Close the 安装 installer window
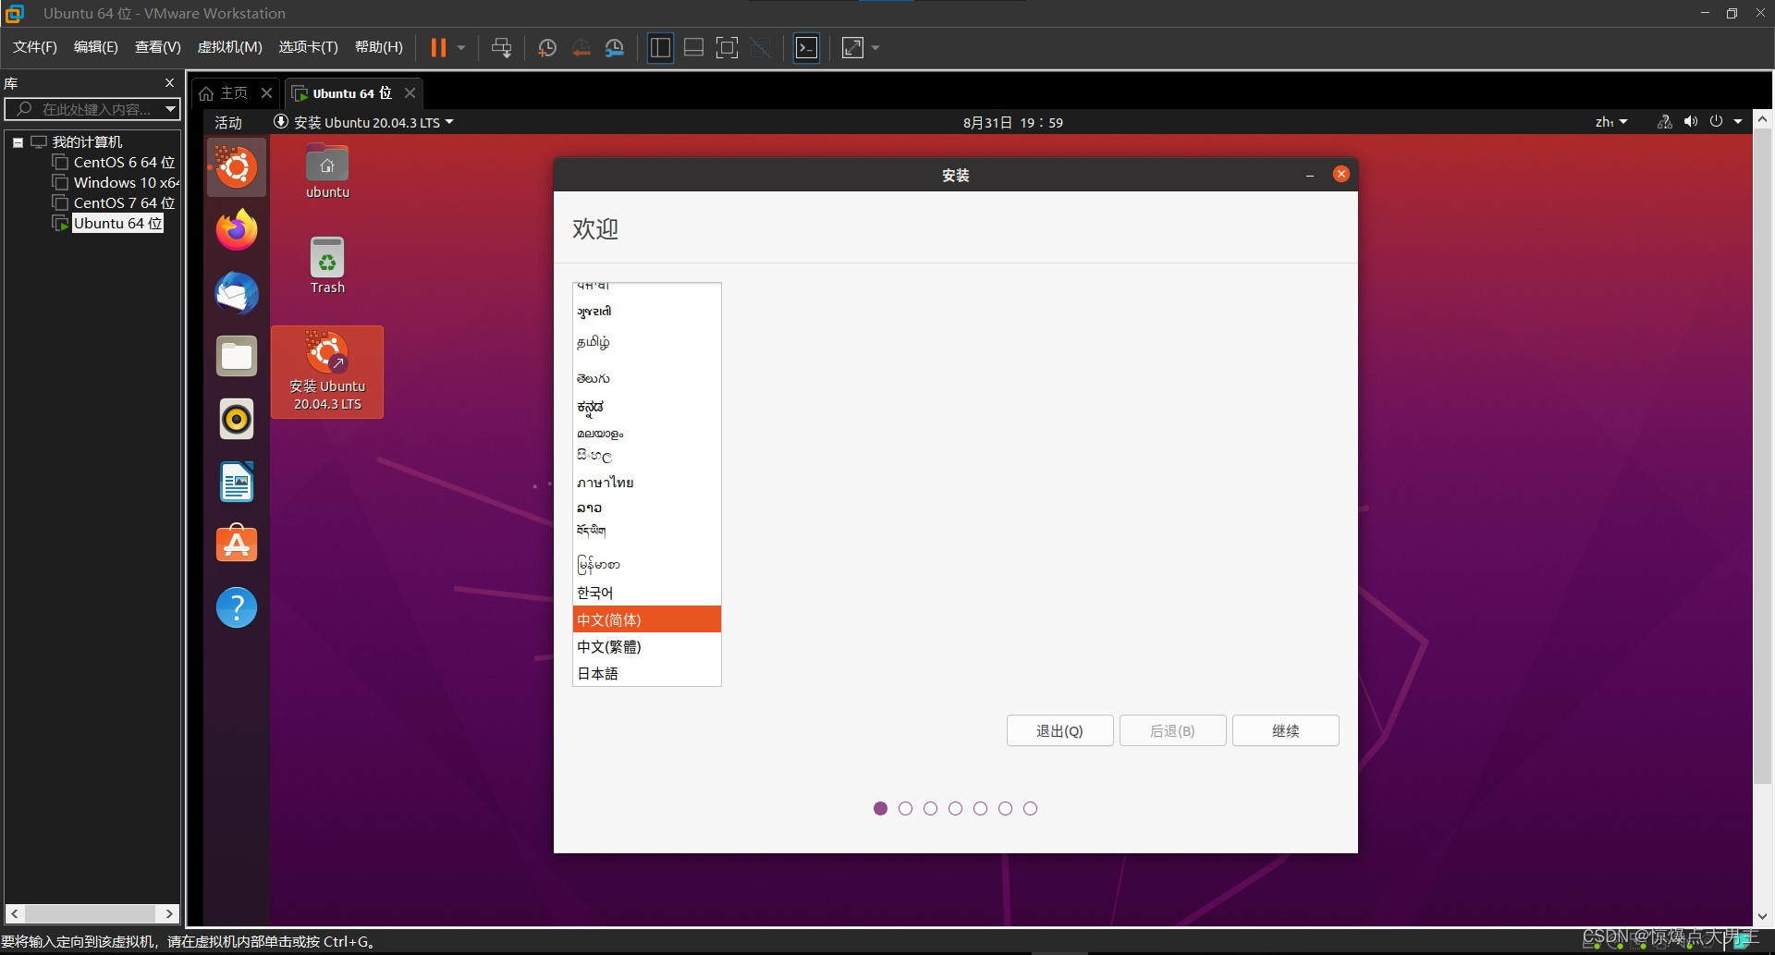This screenshot has height=955, width=1775. [1340, 174]
